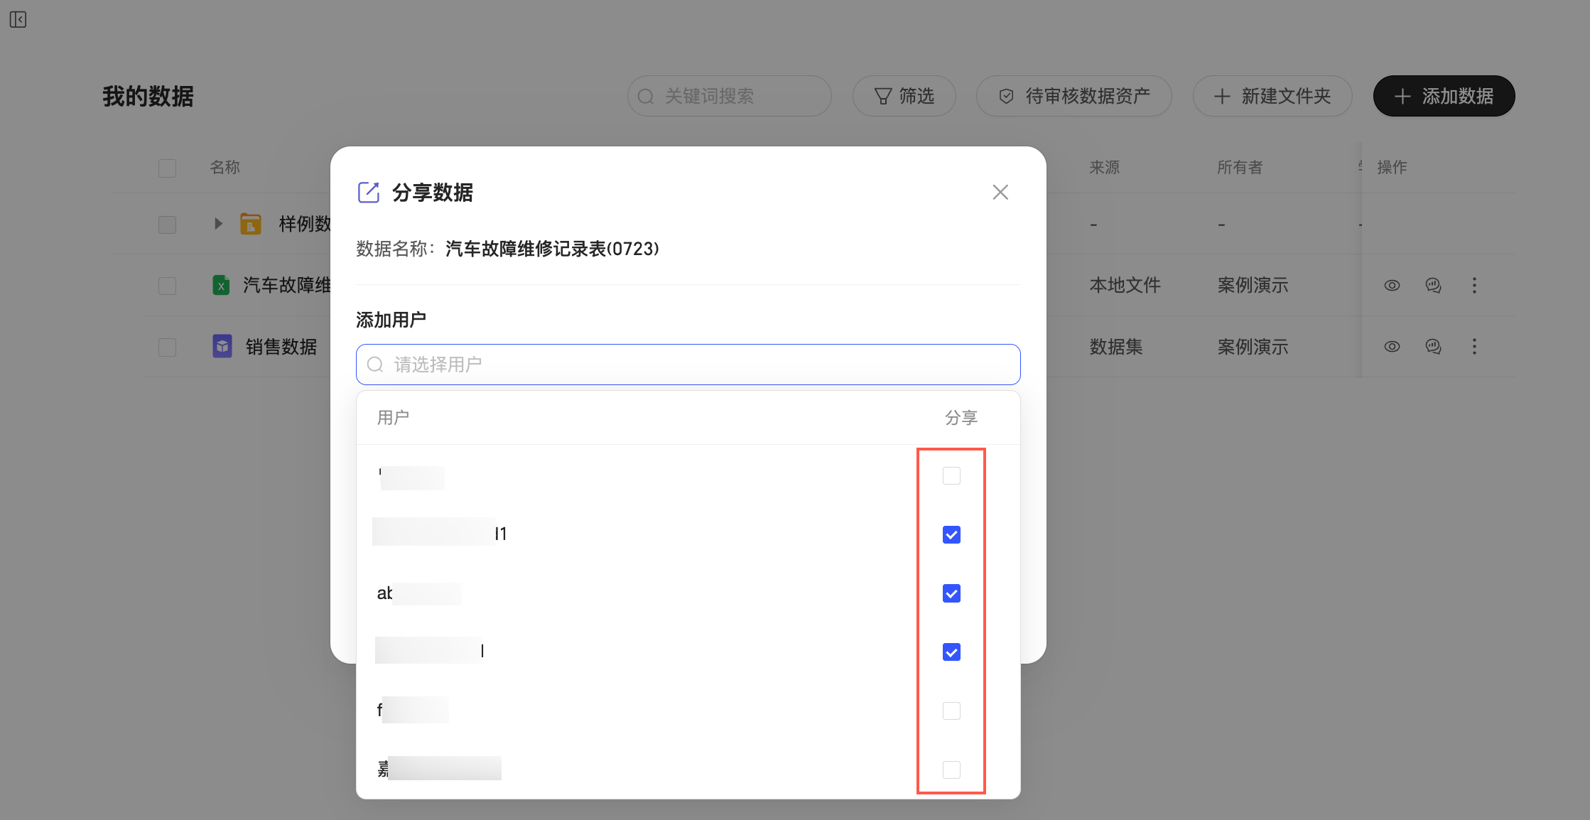This screenshot has width=1590, height=820.
Task: Open the 筛选 filter button
Action: [904, 96]
